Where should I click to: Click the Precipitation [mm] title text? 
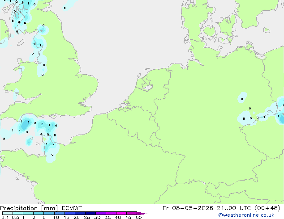pyautogui.click(x=29, y=208)
